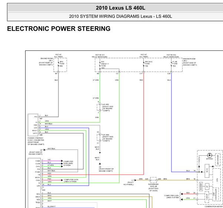Click the PASSENGER SIDE J/B label

(153, 187)
